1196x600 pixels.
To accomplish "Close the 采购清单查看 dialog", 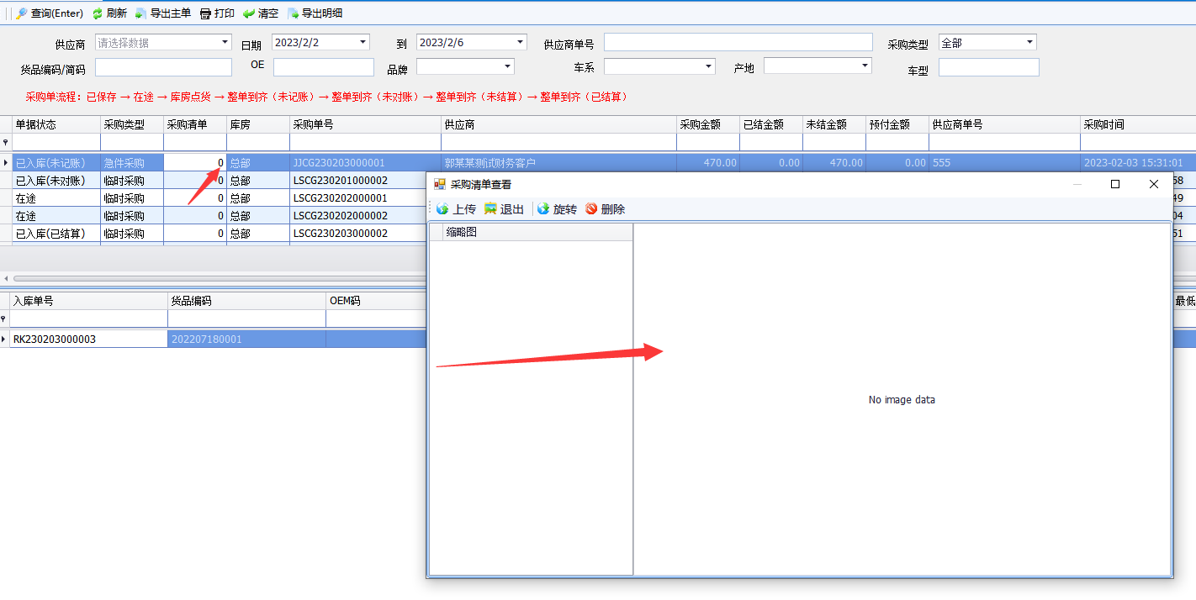I will point(1154,184).
